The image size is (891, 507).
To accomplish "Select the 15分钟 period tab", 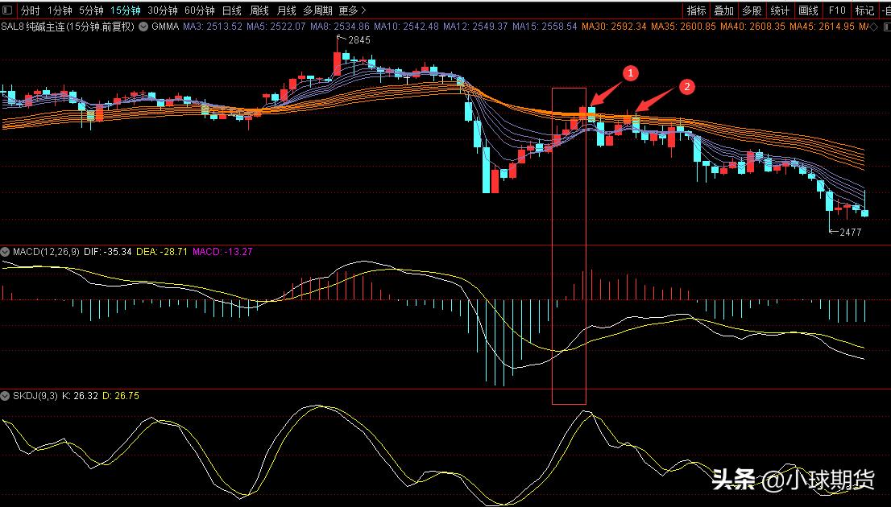I will 126,10.
